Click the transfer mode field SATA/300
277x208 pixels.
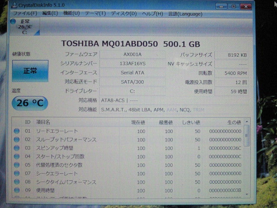tap(132, 82)
